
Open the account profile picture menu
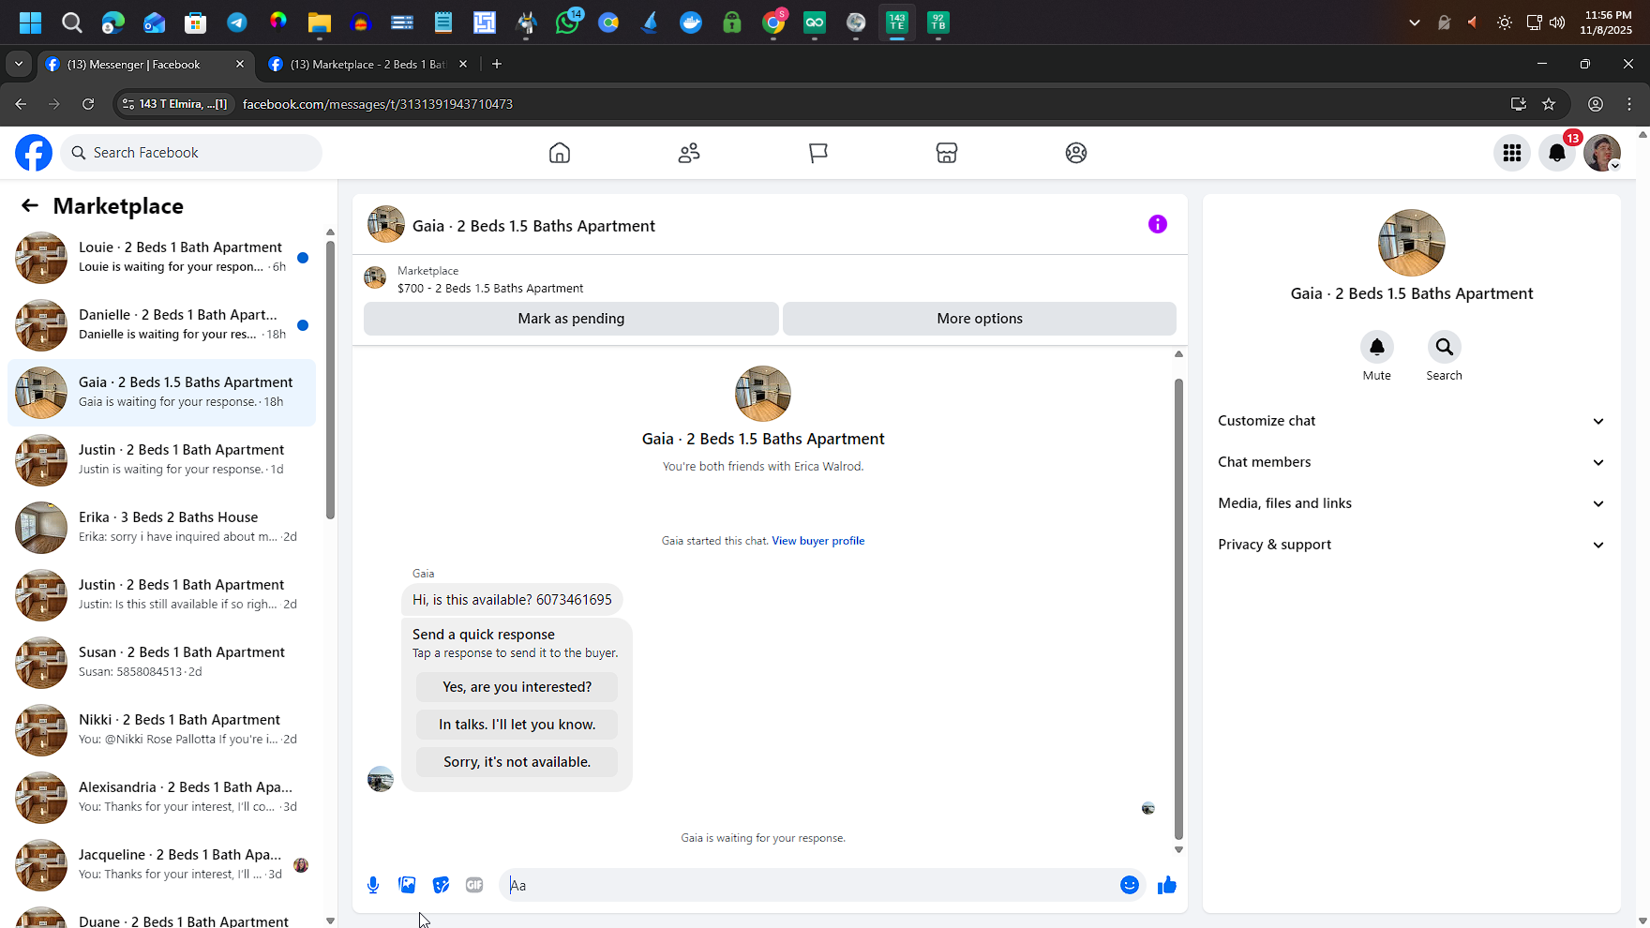(1602, 153)
